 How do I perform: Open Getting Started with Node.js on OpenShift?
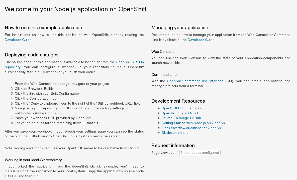pos(194,123)
